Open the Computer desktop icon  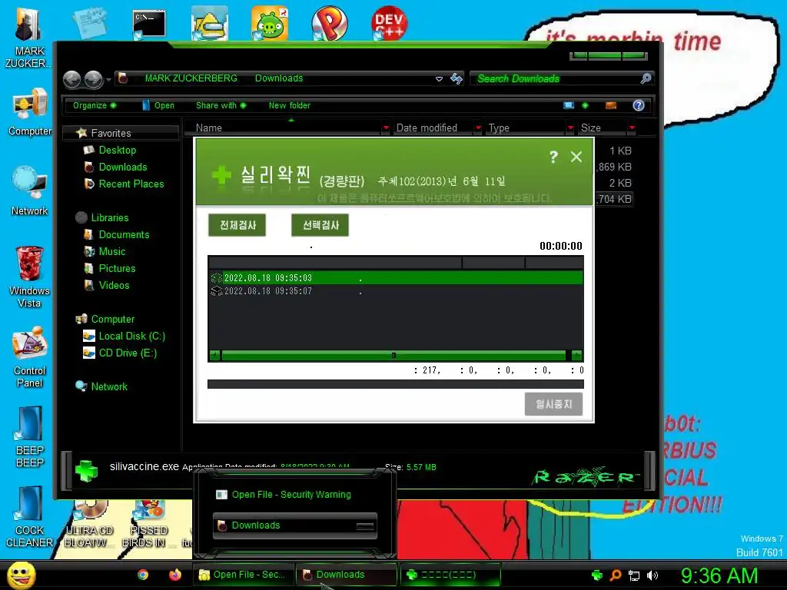tap(30, 111)
